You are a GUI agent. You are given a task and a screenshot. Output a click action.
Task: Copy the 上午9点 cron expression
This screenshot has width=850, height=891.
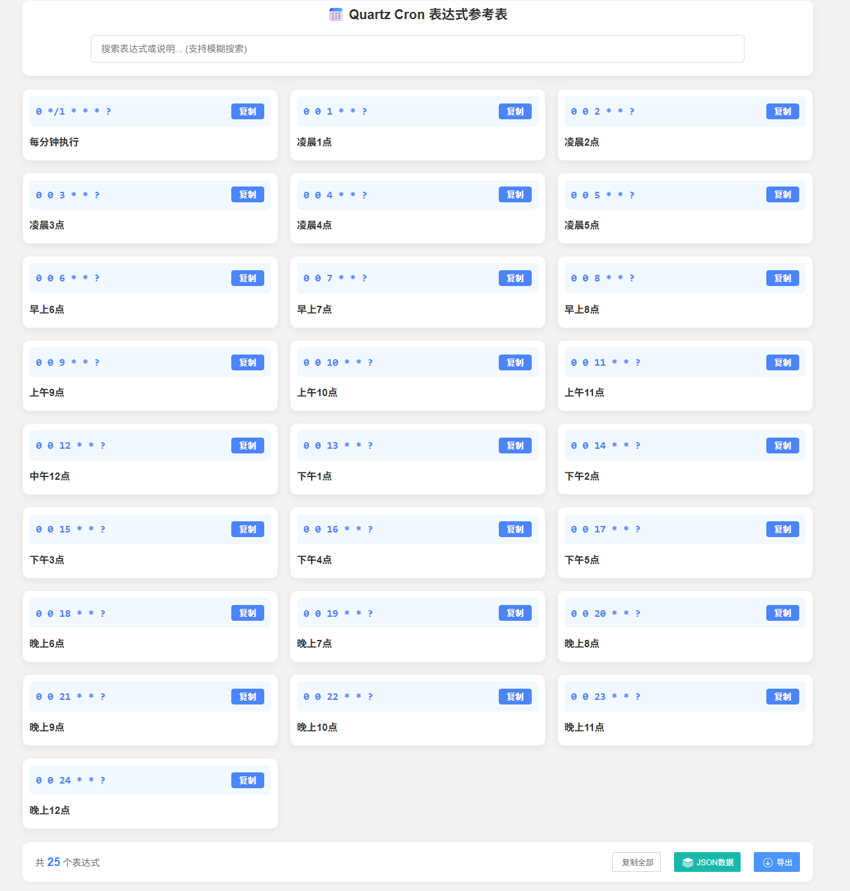tap(248, 362)
